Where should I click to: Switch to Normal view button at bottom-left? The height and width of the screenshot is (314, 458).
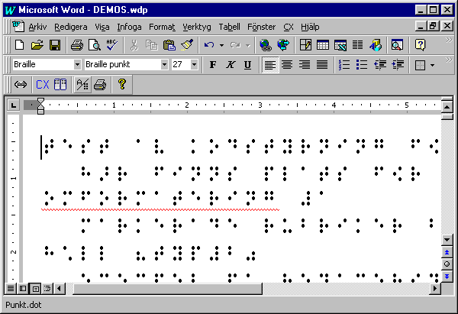tap(11, 288)
